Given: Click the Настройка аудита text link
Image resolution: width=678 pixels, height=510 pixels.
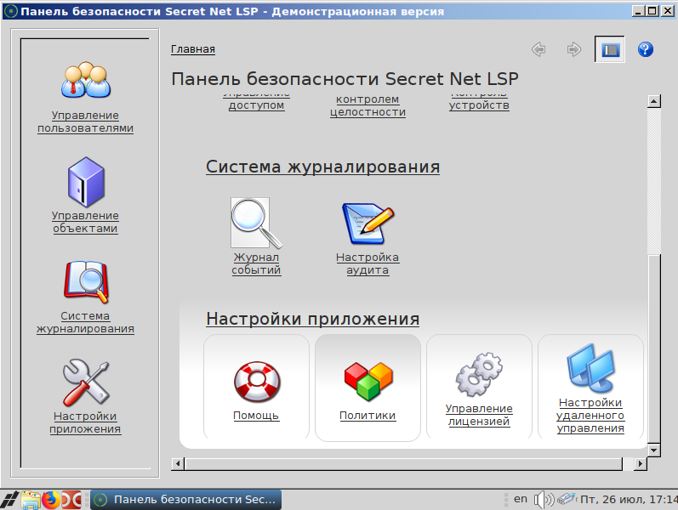Looking at the screenshot, I should pyautogui.click(x=367, y=263).
